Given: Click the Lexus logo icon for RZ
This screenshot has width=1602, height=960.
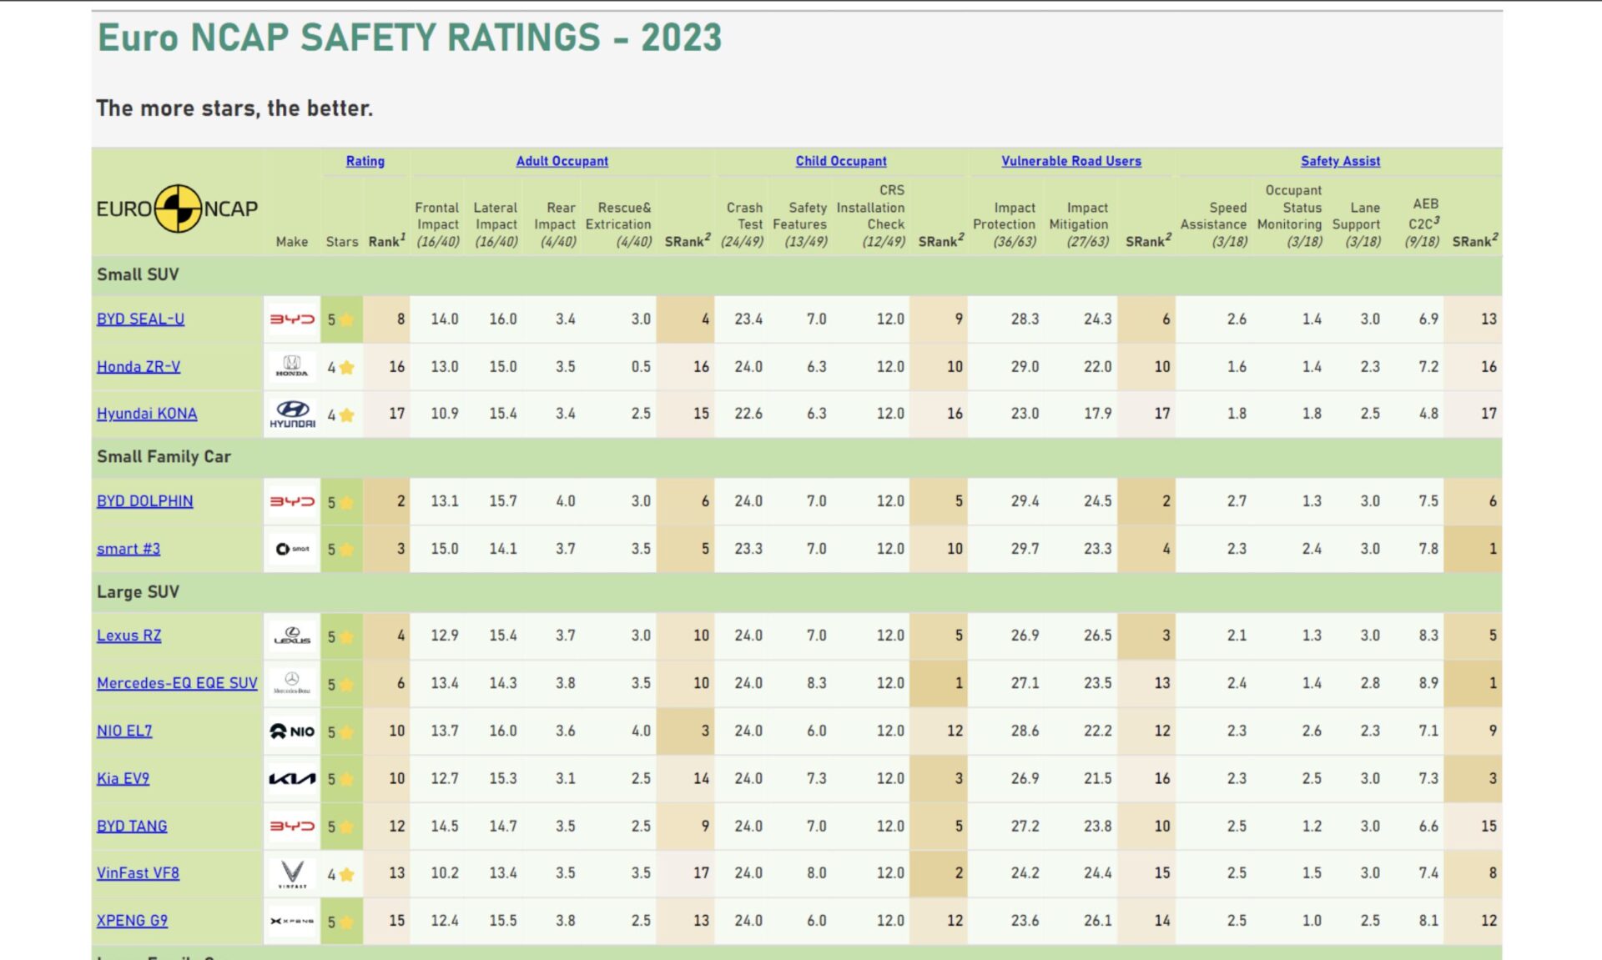Looking at the screenshot, I should [x=290, y=636].
